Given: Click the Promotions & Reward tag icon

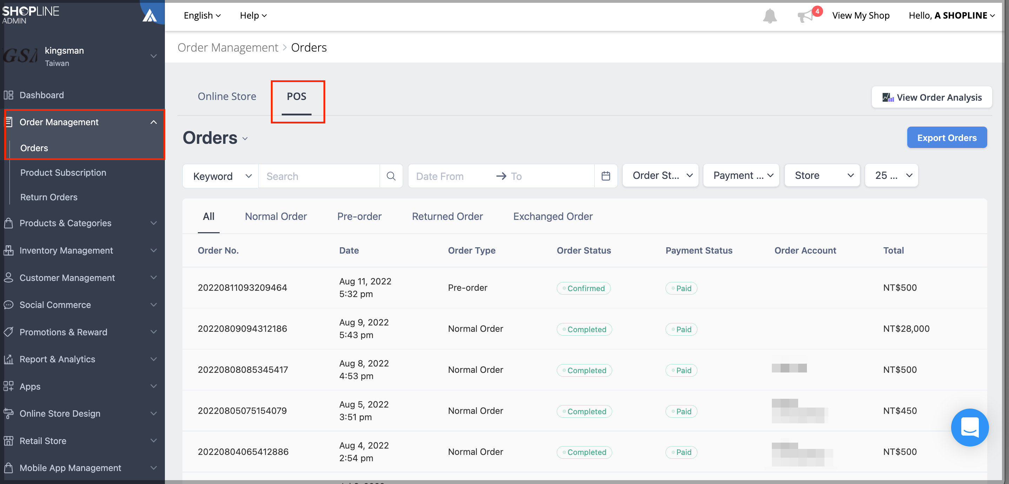Looking at the screenshot, I should [x=9, y=332].
